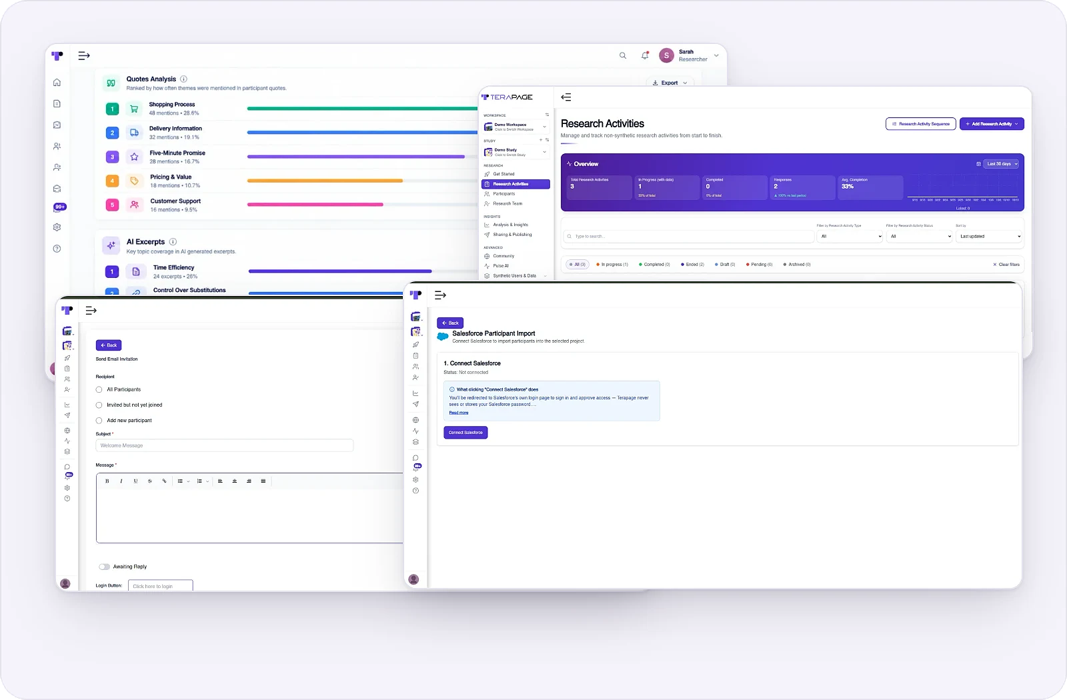
Task: Expand menu icon in Salesforce Import window
Action: point(440,295)
